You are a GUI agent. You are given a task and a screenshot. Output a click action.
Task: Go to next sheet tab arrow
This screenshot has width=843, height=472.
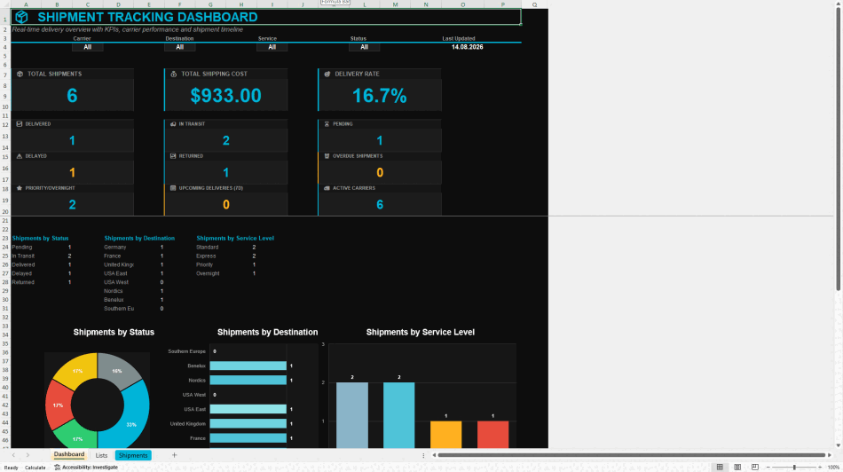pos(28,455)
